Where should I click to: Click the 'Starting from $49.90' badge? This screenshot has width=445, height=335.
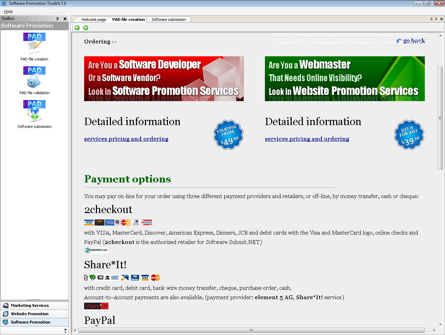pos(228,135)
